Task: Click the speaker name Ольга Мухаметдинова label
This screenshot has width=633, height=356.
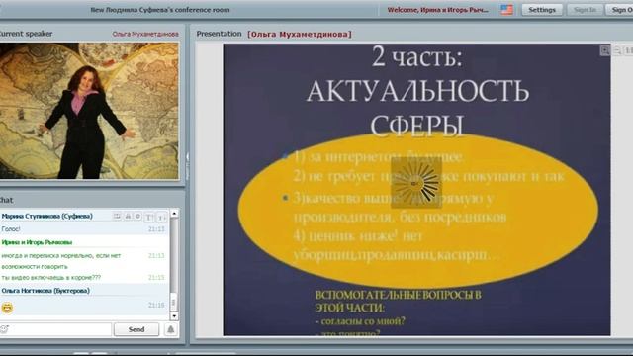Action: pyautogui.click(x=145, y=34)
